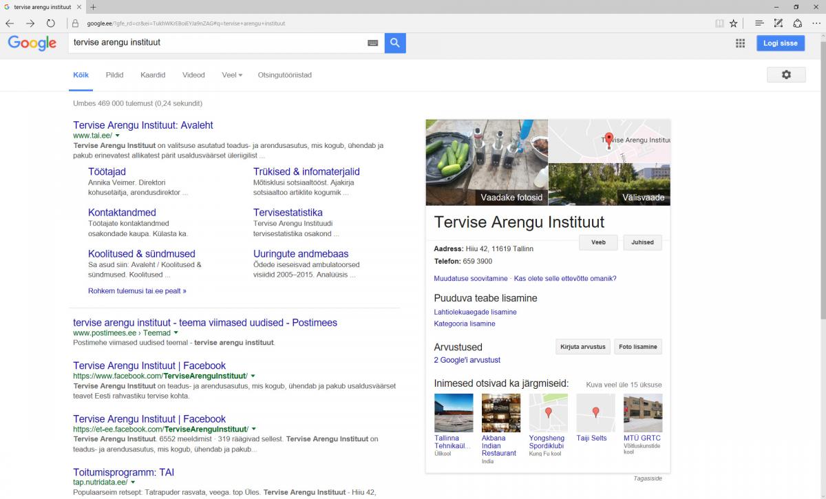This screenshot has width=826, height=499.
Task: Open MTÜ GRTC thumbnail
Action: (643, 412)
